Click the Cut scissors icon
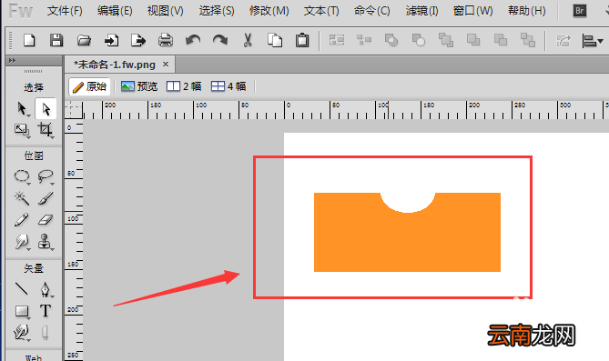Screen dimensions: 609x361 pyautogui.click(x=248, y=40)
